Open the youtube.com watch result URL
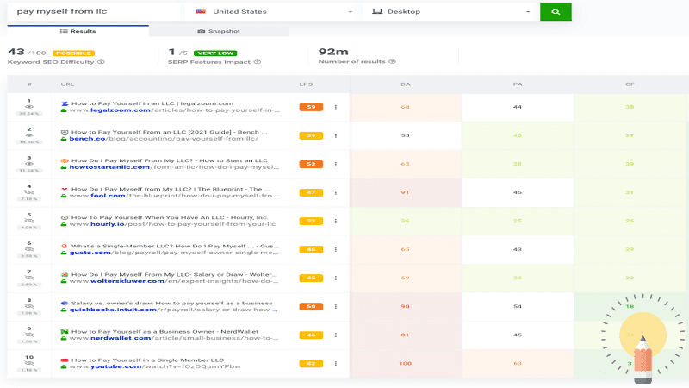The image size is (689, 388). click(x=155, y=366)
